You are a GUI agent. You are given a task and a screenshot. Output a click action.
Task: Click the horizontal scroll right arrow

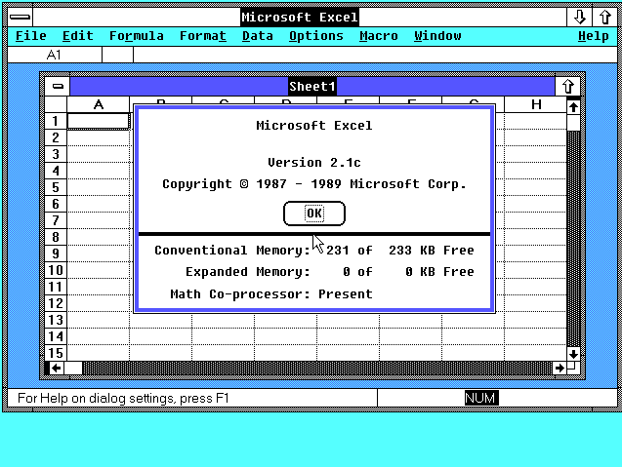tap(559, 368)
